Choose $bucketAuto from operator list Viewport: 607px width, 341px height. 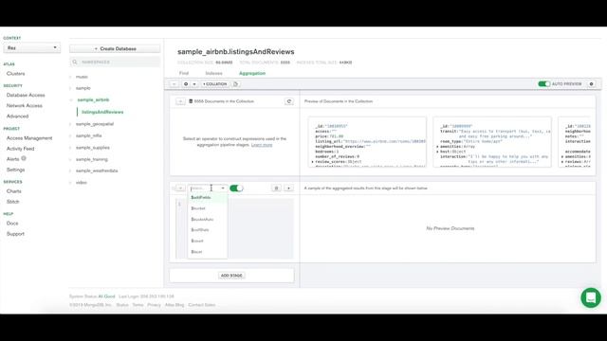click(x=208, y=219)
